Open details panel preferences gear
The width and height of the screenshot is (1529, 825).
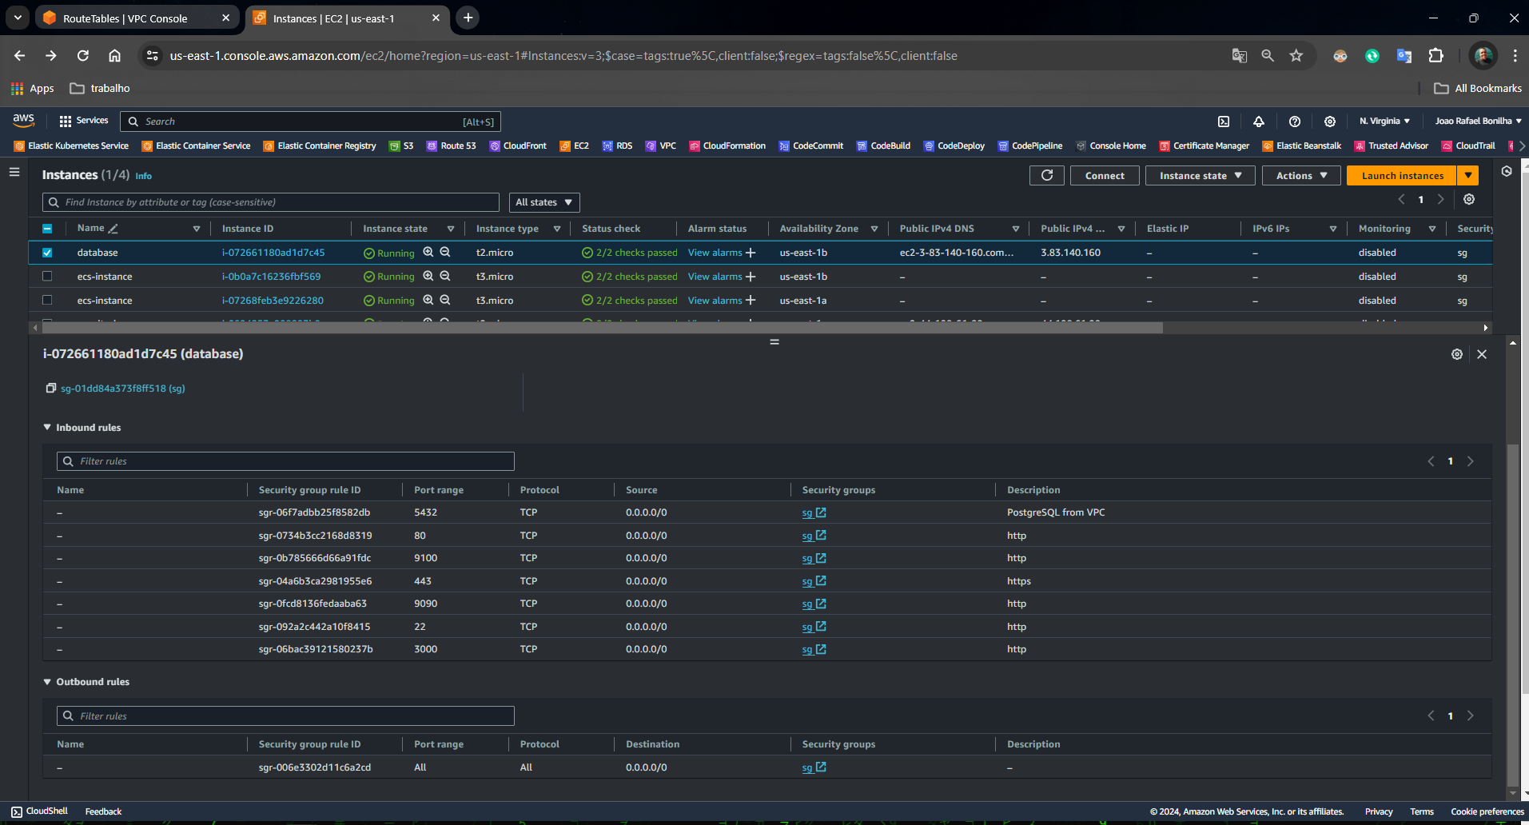tap(1456, 354)
